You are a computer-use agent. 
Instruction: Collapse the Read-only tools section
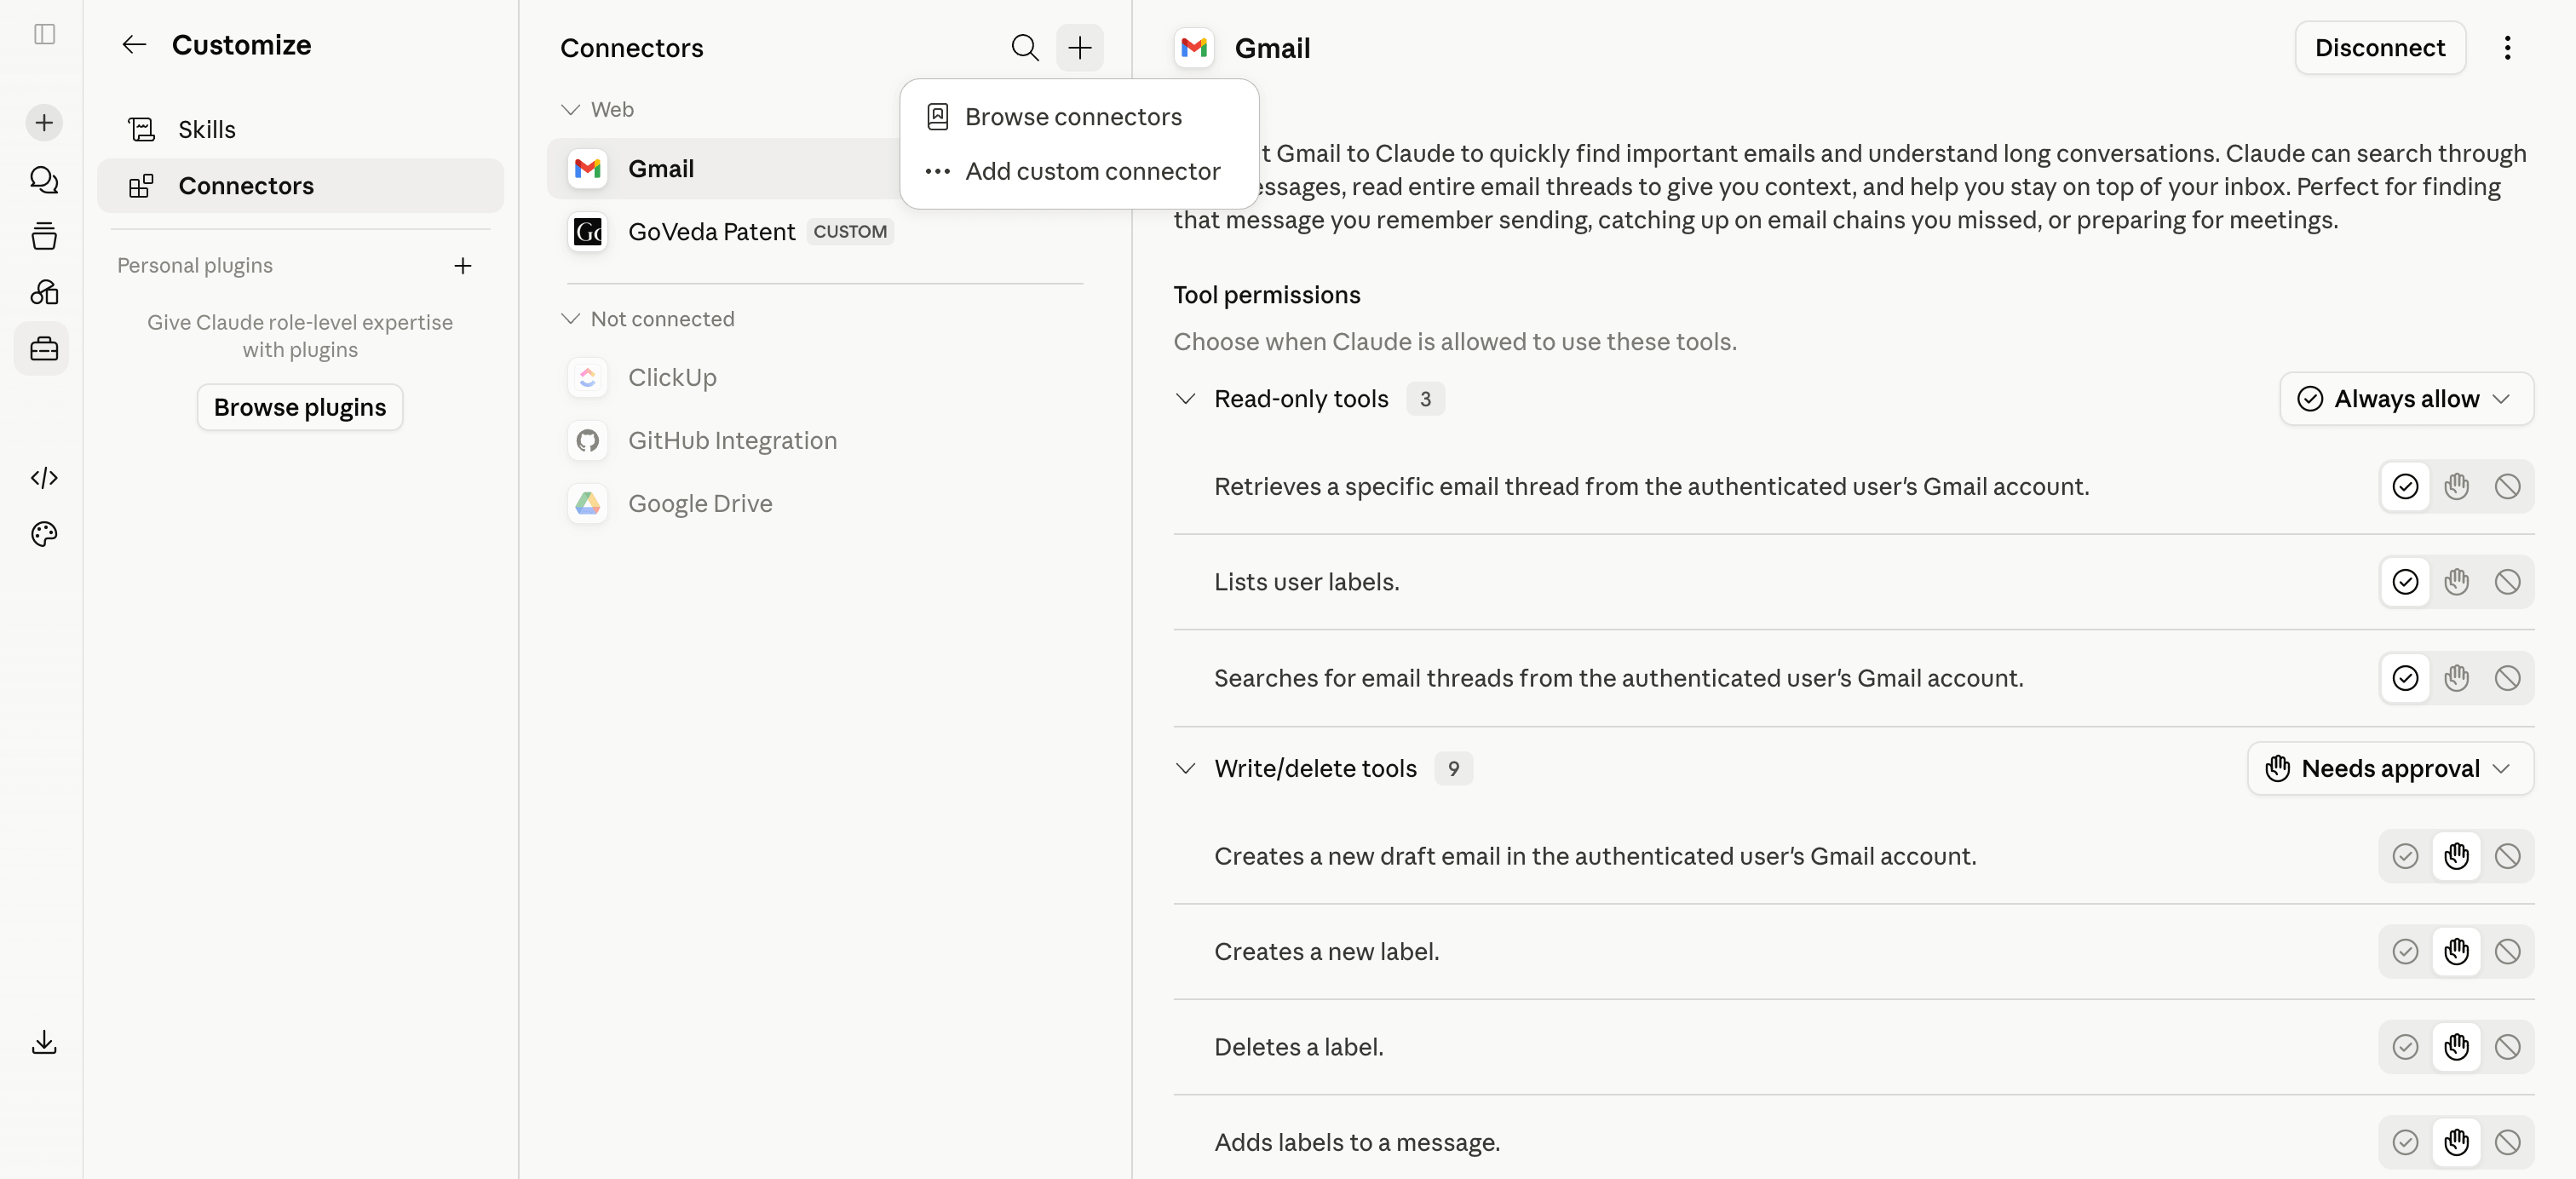coord(1185,399)
